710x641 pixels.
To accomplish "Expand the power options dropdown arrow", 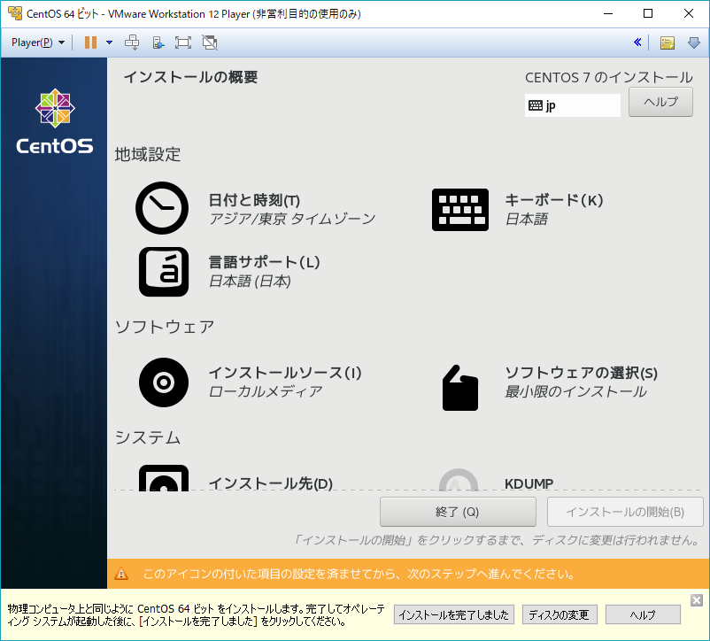I will pyautogui.click(x=109, y=42).
